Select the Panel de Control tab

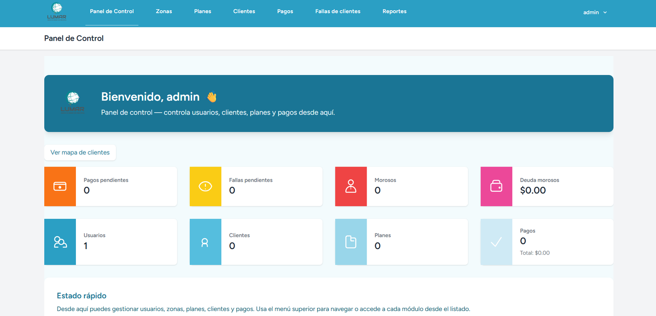click(112, 11)
